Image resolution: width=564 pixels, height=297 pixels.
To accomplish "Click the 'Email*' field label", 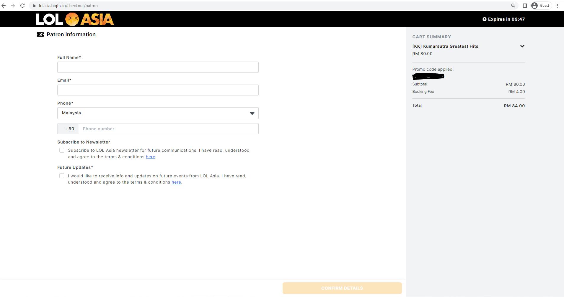I will tap(64, 80).
